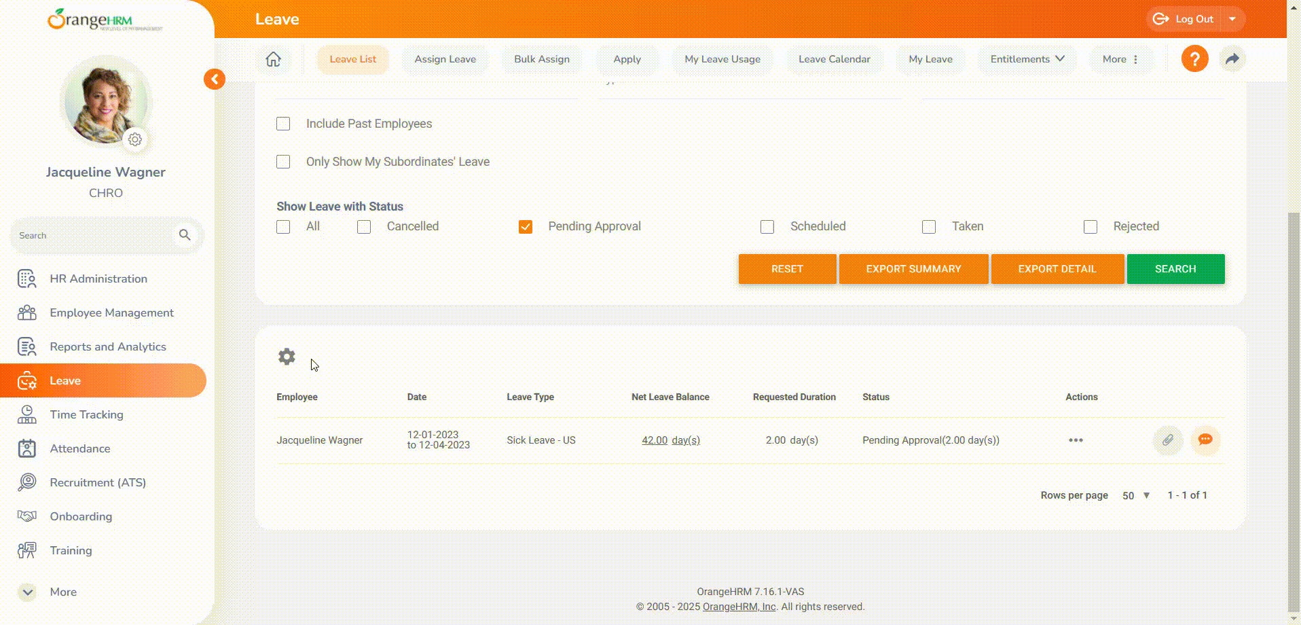Click the Onboarding handshake icon
Screen dimensions: 1301x625
[x=27, y=516]
